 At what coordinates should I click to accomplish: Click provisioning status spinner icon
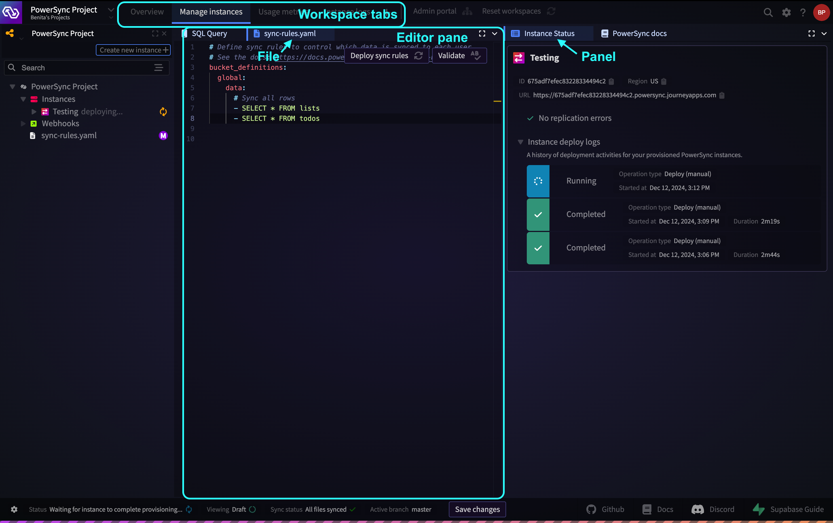click(189, 509)
